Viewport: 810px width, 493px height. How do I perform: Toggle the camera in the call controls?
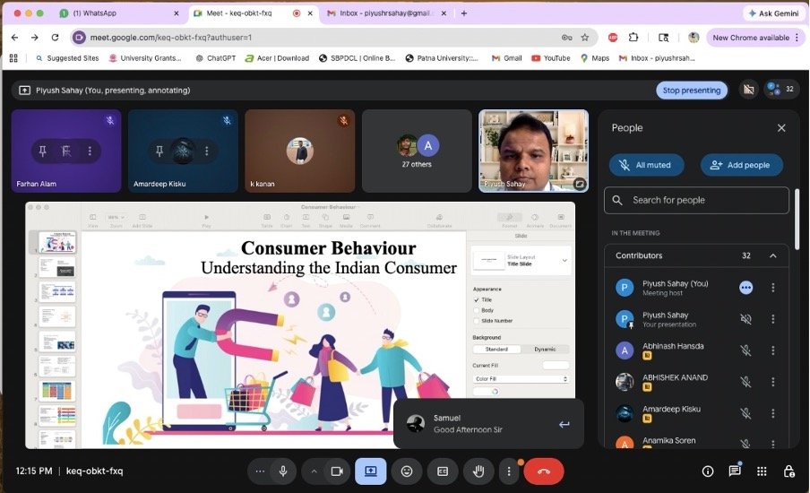[337, 471]
